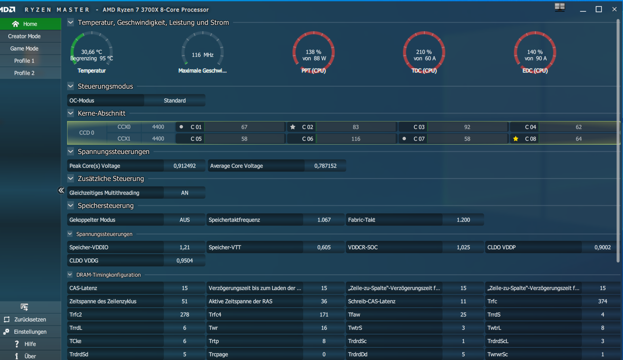Screen dimensions: 623x360
Task: Click the Tfaw value 25
Action: [463, 315]
